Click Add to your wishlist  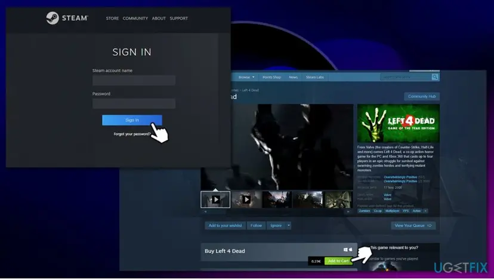tap(226, 225)
